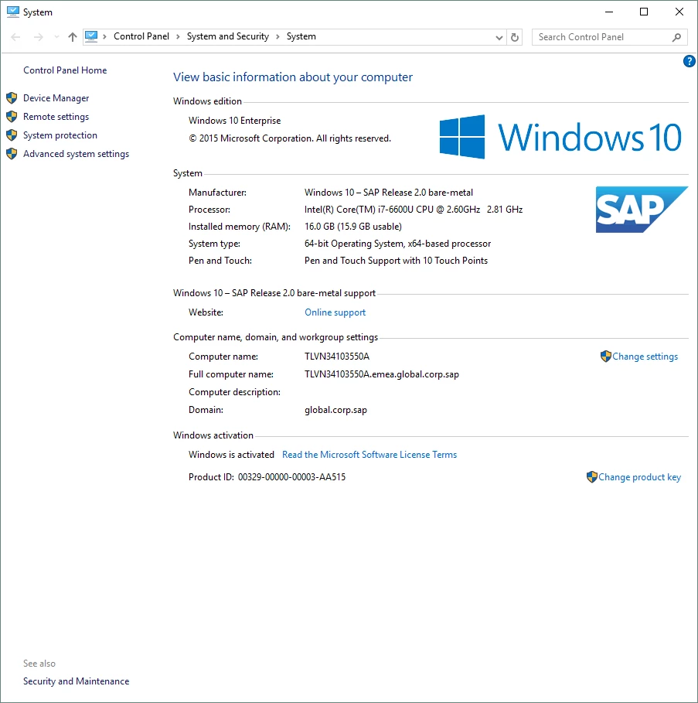The width and height of the screenshot is (698, 703).
Task: Click the domain value global.corp.sap
Action: (x=335, y=410)
